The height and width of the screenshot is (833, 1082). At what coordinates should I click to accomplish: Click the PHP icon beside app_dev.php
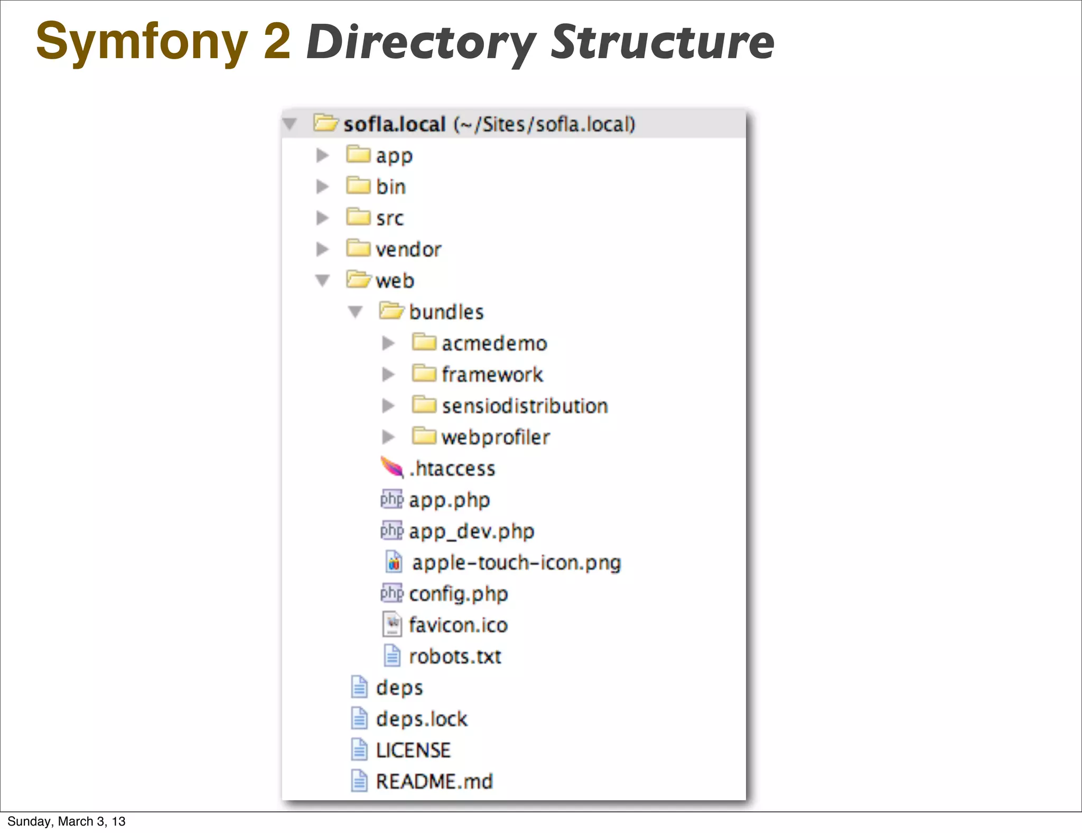tap(392, 530)
